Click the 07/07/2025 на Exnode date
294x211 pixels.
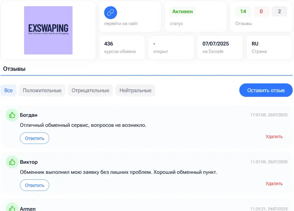216,44
